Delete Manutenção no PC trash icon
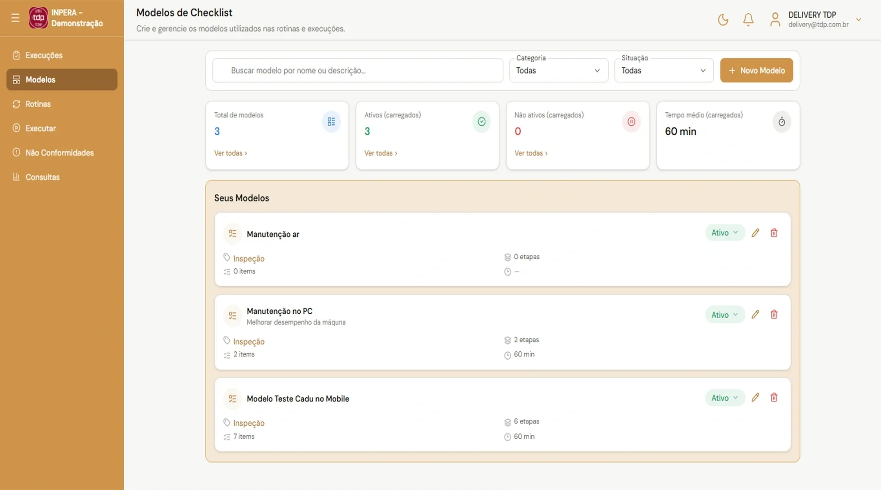The image size is (881, 490). click(x=774, y=314)
